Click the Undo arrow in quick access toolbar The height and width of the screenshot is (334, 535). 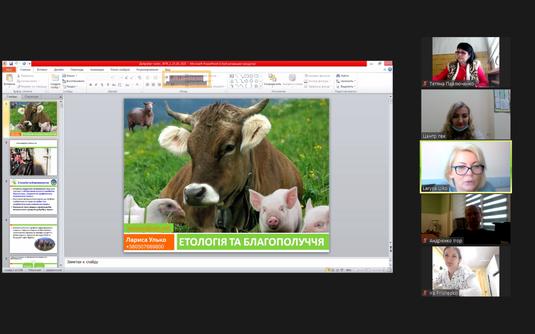point(17,64)
